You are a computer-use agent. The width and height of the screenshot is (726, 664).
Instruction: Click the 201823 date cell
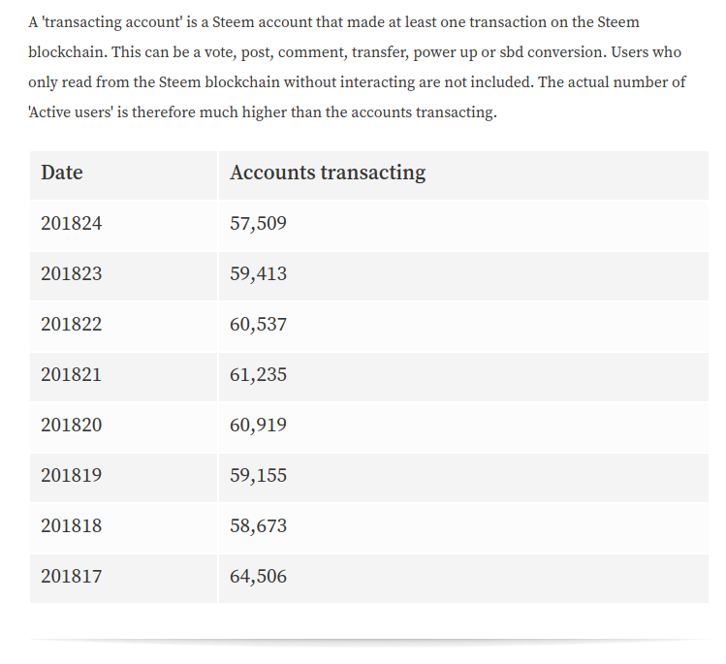point(124,276)
